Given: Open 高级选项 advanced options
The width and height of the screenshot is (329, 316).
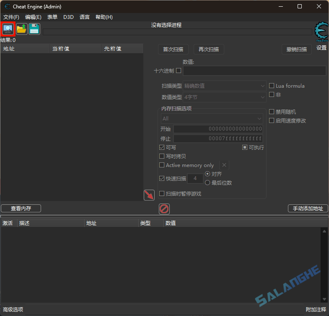Looking at the screenshot, I should point(13,309).
